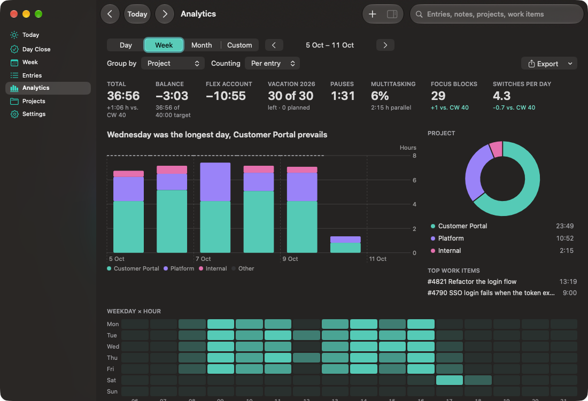Jump to Today in toolbar

click(x=137, y=14)
